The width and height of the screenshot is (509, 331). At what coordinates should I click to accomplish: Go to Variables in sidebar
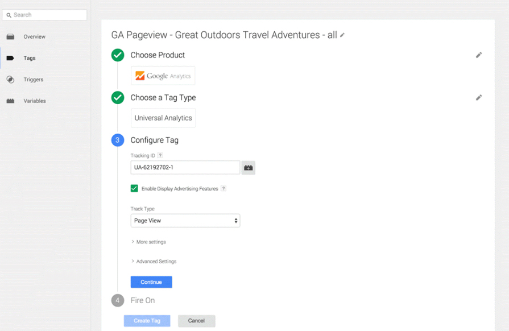tap(35, 101)
